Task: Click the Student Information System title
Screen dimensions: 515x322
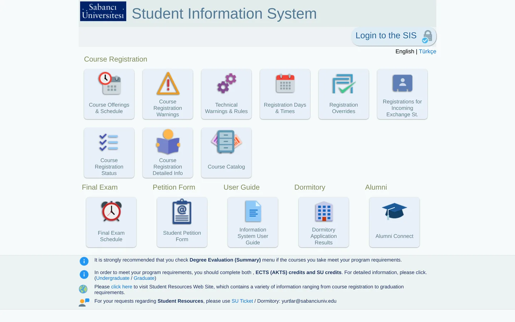Action: (x=224, y=14)
